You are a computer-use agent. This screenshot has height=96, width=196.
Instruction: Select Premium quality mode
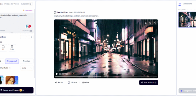pyautogui.click(x=26, y=61)
